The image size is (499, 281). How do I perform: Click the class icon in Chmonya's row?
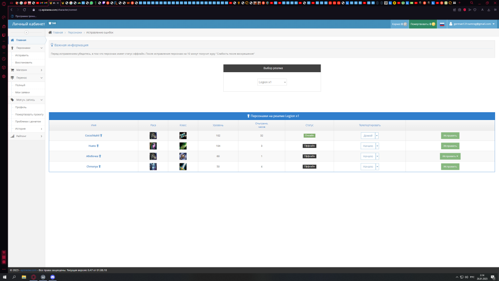pos(183,166)
